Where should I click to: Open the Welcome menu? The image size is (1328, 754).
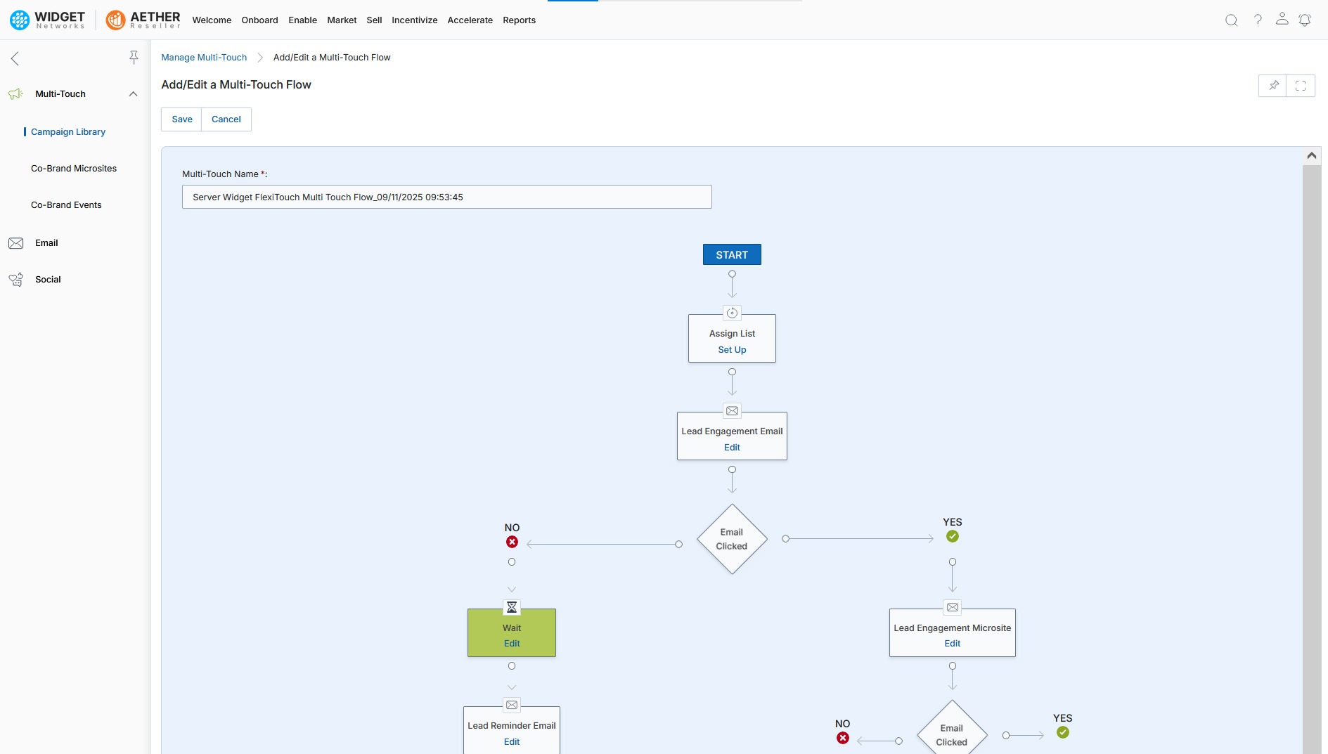tap(212, 20)
